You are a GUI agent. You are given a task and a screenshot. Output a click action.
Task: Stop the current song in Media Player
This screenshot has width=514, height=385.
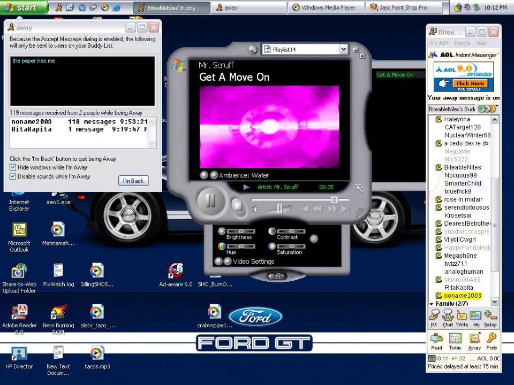pyautogui.click(x=238, y=206)
